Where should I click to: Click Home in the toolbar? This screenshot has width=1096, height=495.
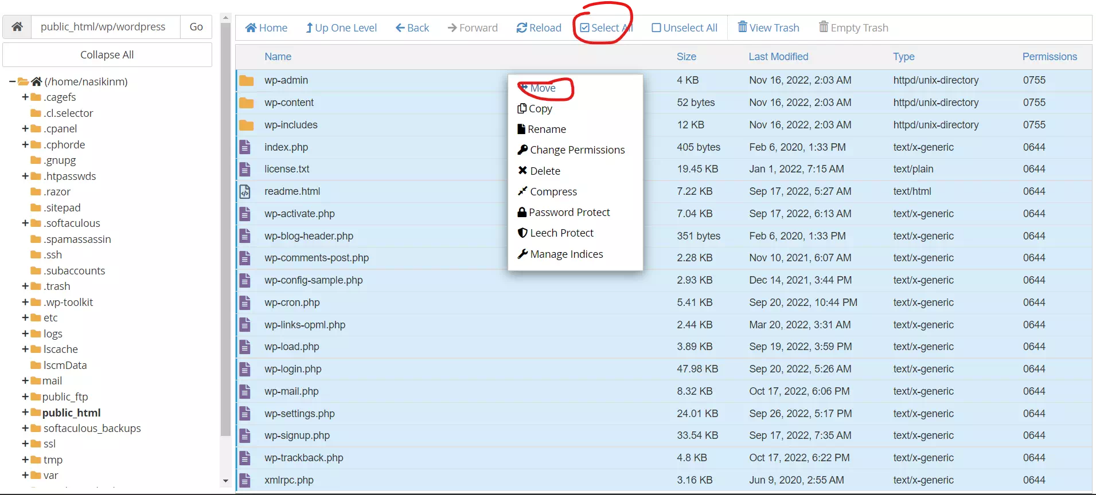point(266,27)
